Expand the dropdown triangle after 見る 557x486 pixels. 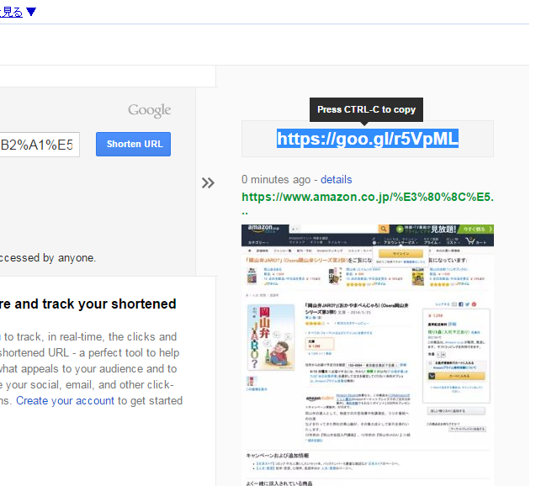click(x=31, y=12)
